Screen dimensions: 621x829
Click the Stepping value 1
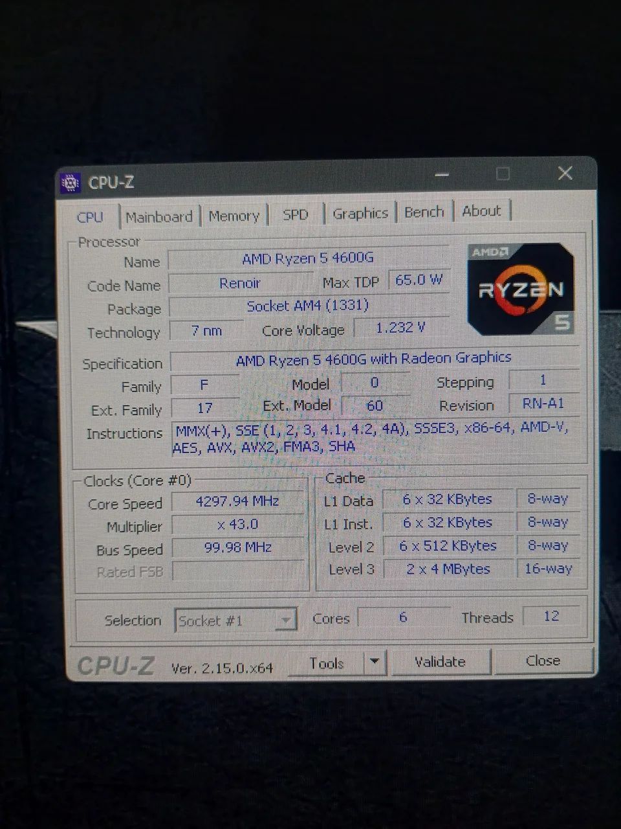coord(543,380)
